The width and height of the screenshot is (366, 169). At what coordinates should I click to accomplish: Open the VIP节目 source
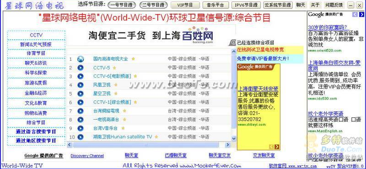[x=185, y=5]
